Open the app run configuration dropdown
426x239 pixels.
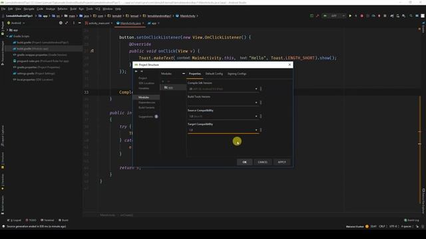[x=334, y=16]
